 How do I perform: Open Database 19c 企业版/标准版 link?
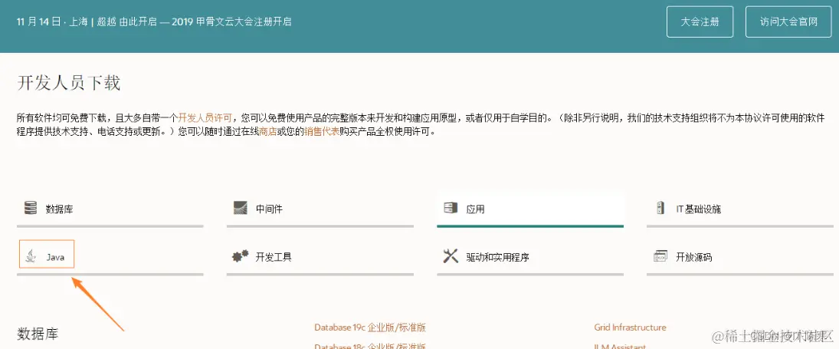pyautogui.click(x=370, y=328)
